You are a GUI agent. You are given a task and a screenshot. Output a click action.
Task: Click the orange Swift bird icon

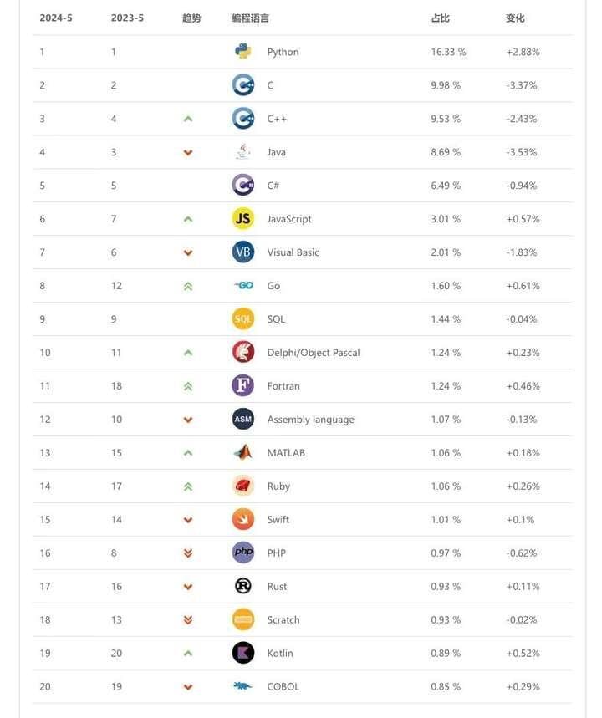pyautogui.click(x=242, y=519)
